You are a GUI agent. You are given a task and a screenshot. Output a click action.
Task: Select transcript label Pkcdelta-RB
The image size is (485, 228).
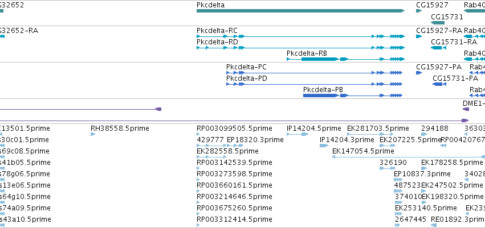point(307,53)
